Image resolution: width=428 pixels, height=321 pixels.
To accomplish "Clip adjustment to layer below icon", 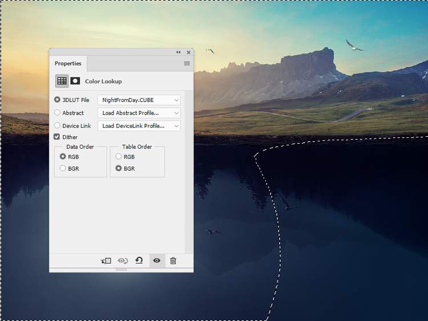I will 106,261.
